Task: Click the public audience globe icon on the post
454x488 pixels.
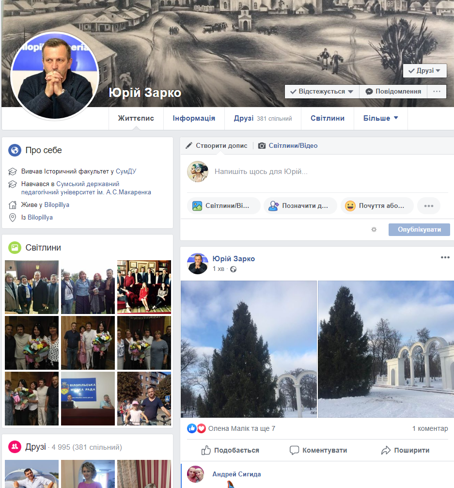Action: tap(233, 269)
